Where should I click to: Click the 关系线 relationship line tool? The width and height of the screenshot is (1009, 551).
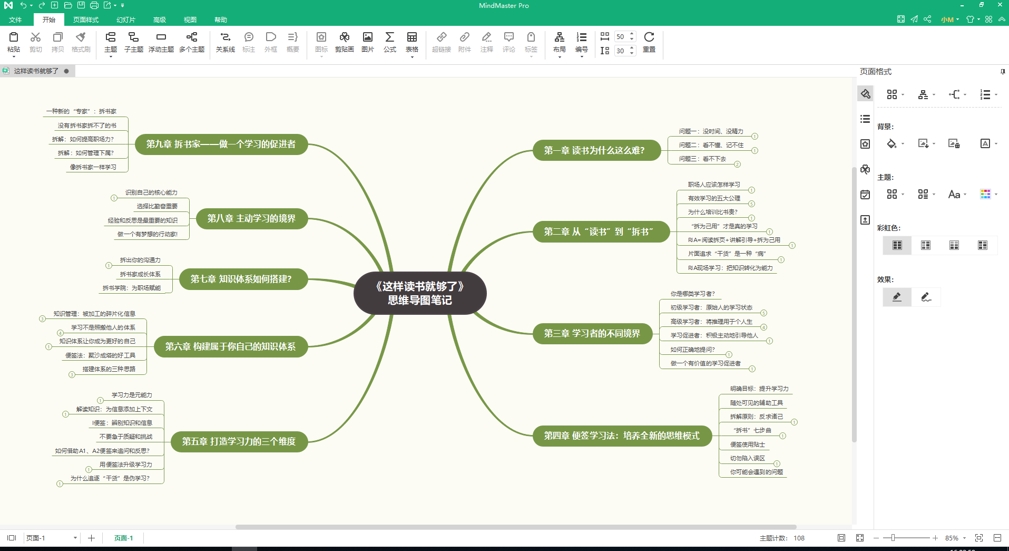[x=225, y=42]
